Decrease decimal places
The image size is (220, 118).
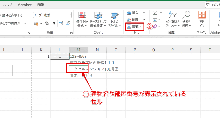[68, 24]
